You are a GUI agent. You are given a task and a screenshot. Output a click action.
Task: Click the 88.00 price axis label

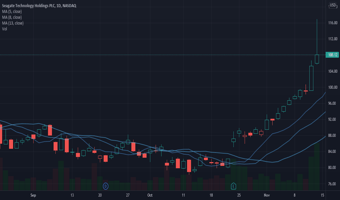point(333,136)
